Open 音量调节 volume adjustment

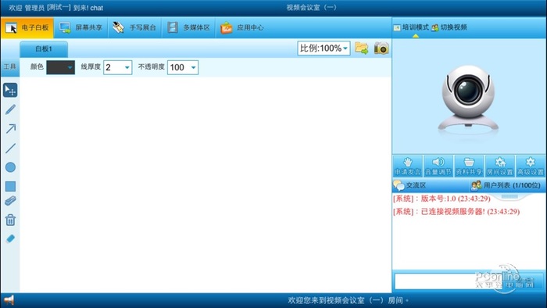pyautogui.click(x=438, y=167)
